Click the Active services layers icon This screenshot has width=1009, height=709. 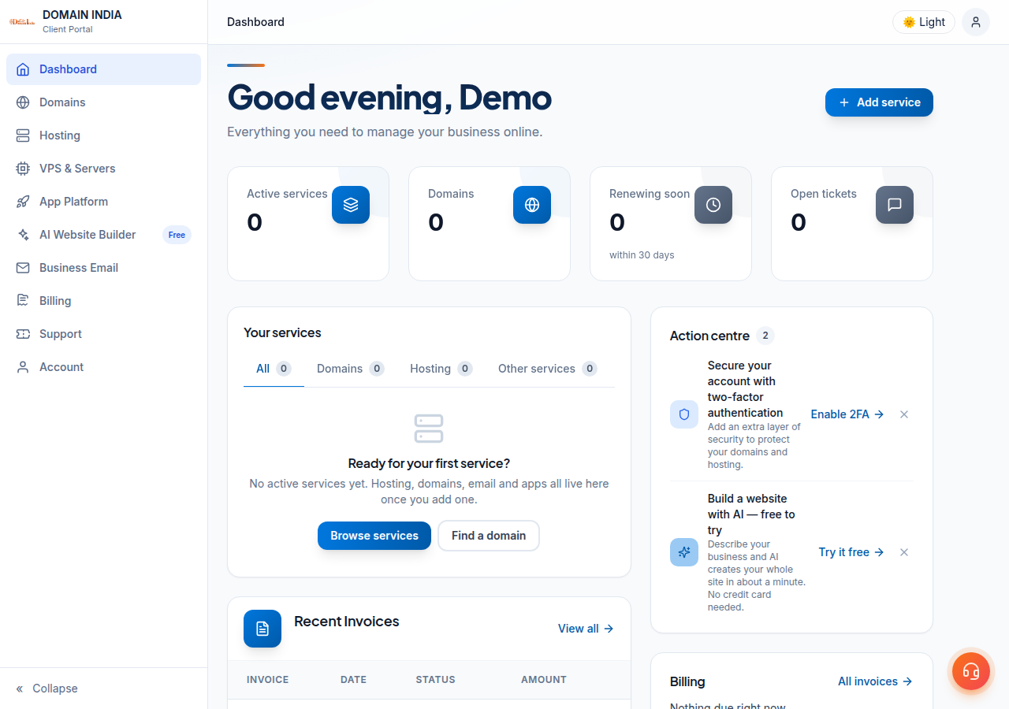pyautogui.click(x=351, y=205)
